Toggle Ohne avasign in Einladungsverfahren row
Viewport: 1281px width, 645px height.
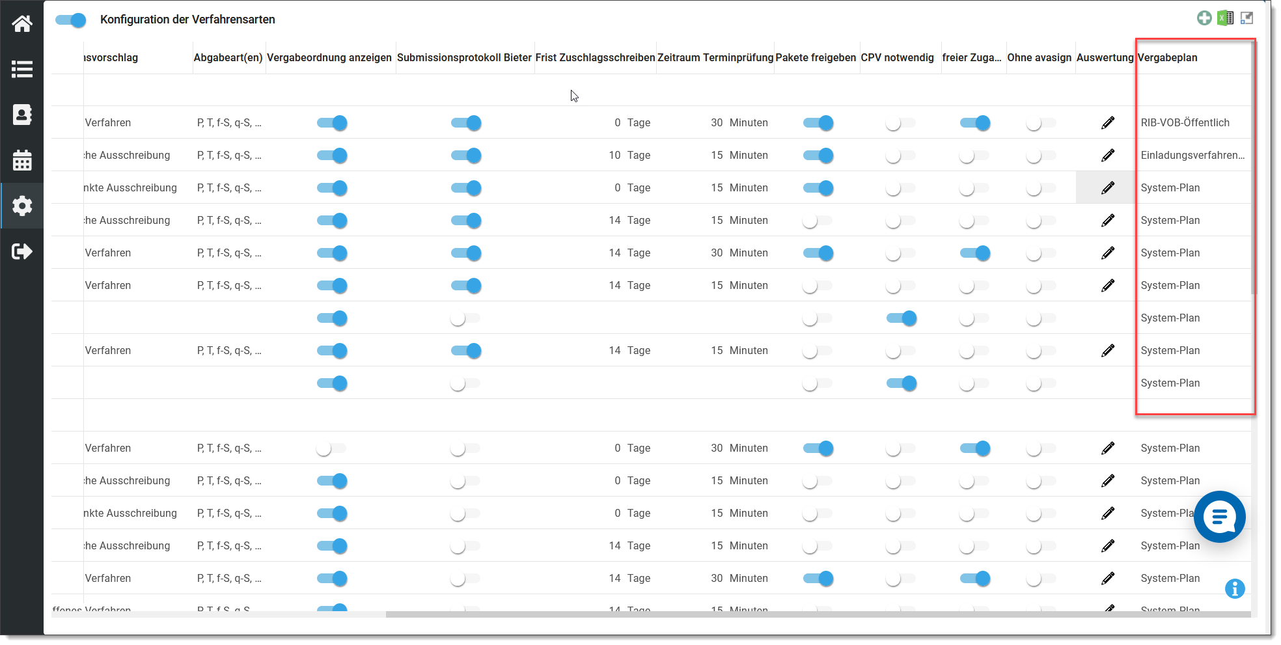1041,155
